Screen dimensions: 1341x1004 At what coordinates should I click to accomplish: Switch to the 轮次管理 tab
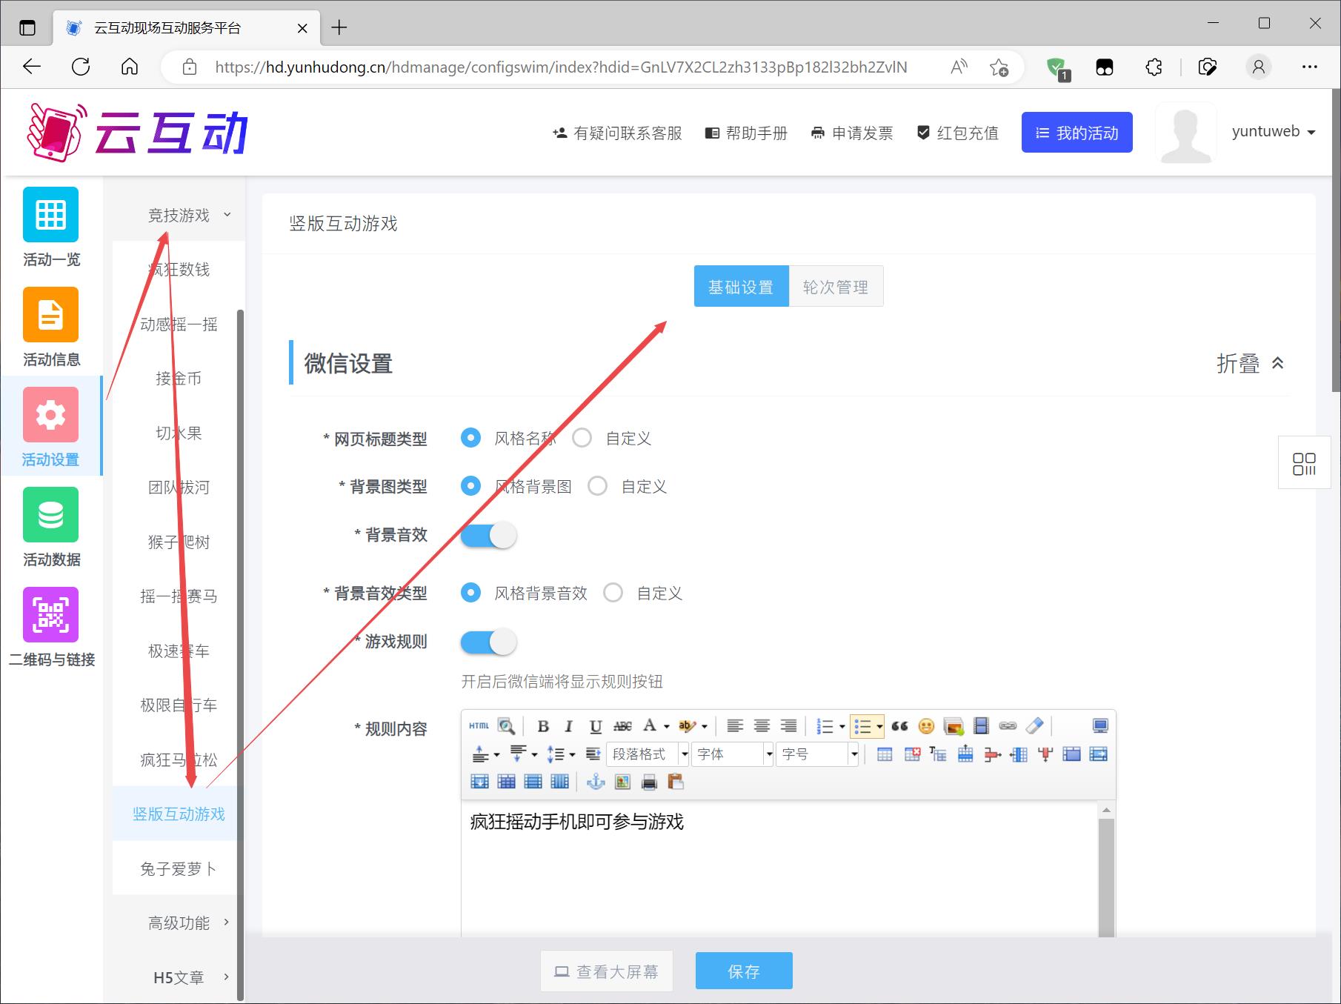click(836, 286)
